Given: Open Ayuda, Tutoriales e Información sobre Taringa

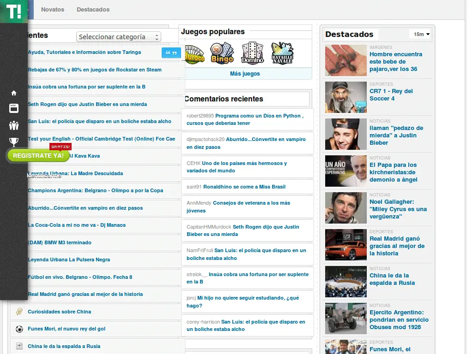Looking at the screenshot, I should pyautogui.click(x=85, y=52).
